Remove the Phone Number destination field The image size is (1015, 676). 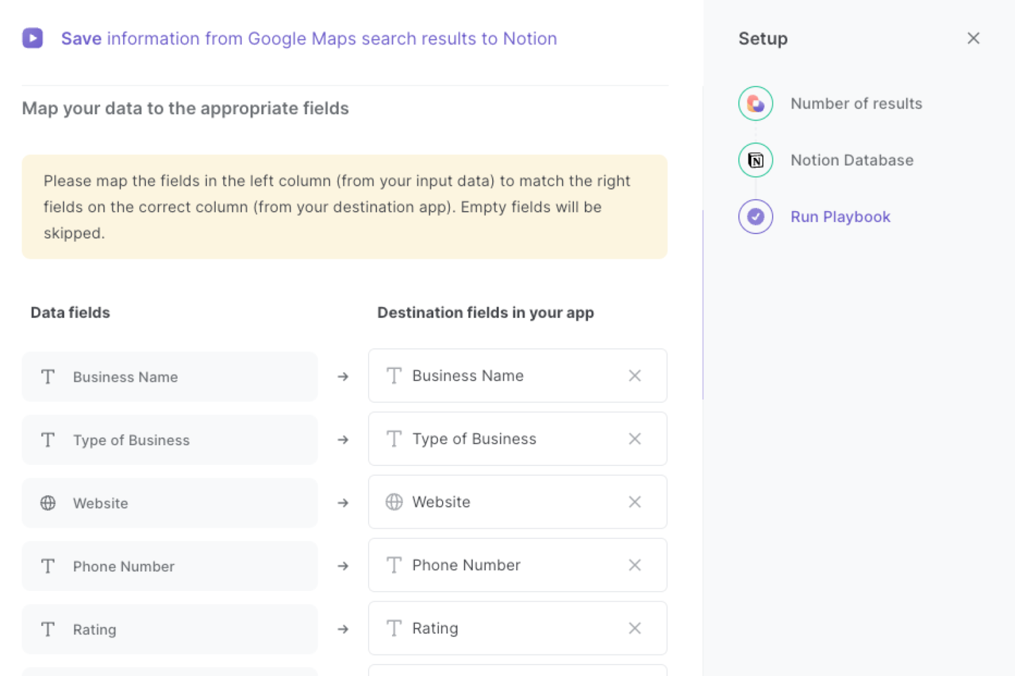pyautogui.click(x=634, y=565)
